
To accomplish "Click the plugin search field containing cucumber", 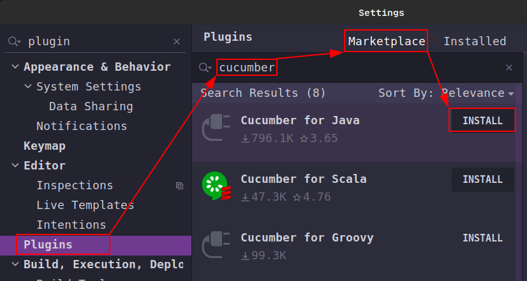I will click(x=357, y=68).
